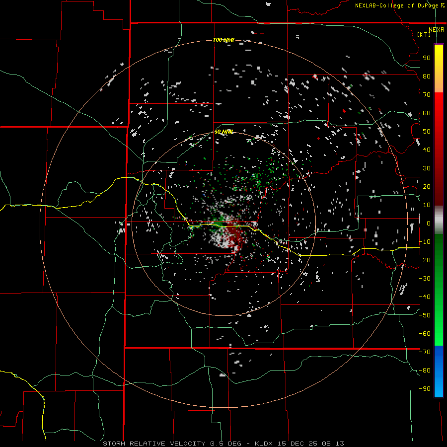Click the "NEXLAB-College of DuPage" credit text

(x=397, y=5)
